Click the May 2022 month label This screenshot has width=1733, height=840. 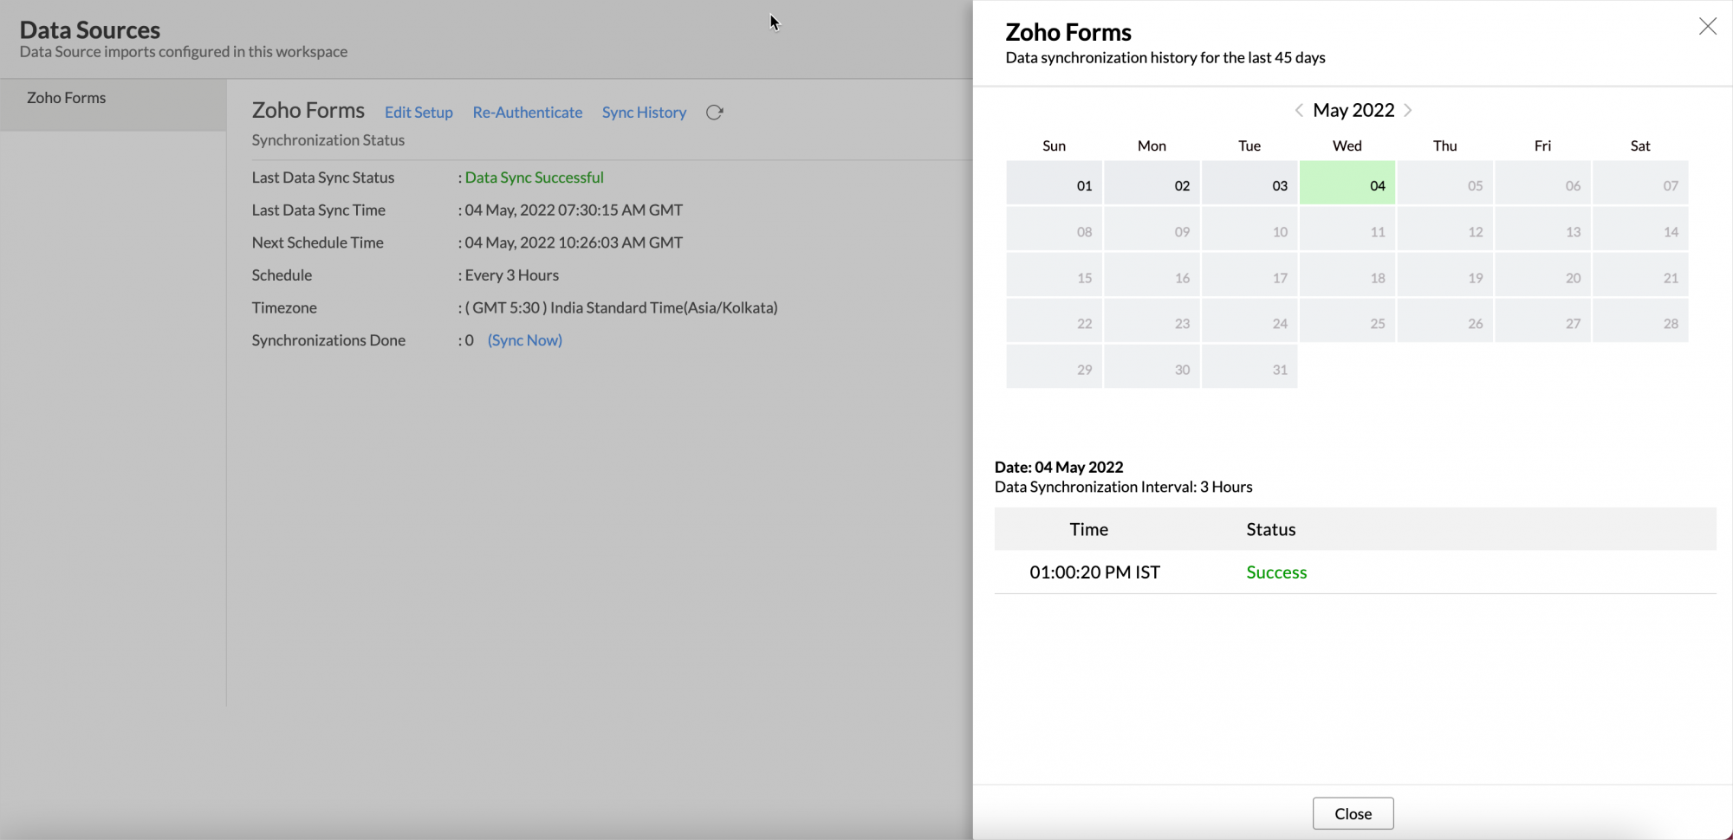[1353, 110]
